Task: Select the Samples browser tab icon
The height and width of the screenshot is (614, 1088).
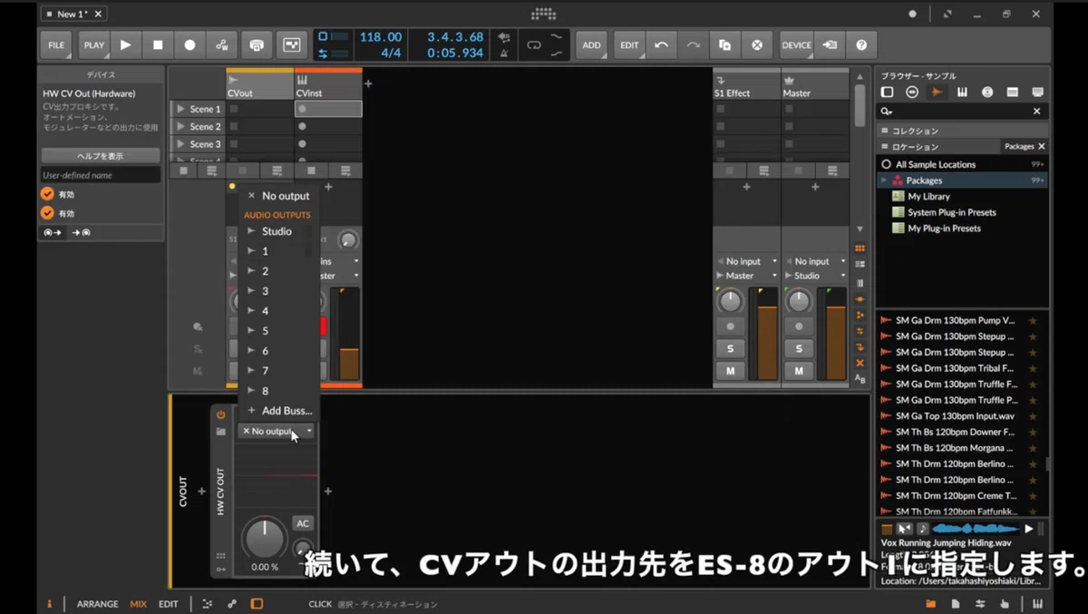Action: (x=937, y=93)
